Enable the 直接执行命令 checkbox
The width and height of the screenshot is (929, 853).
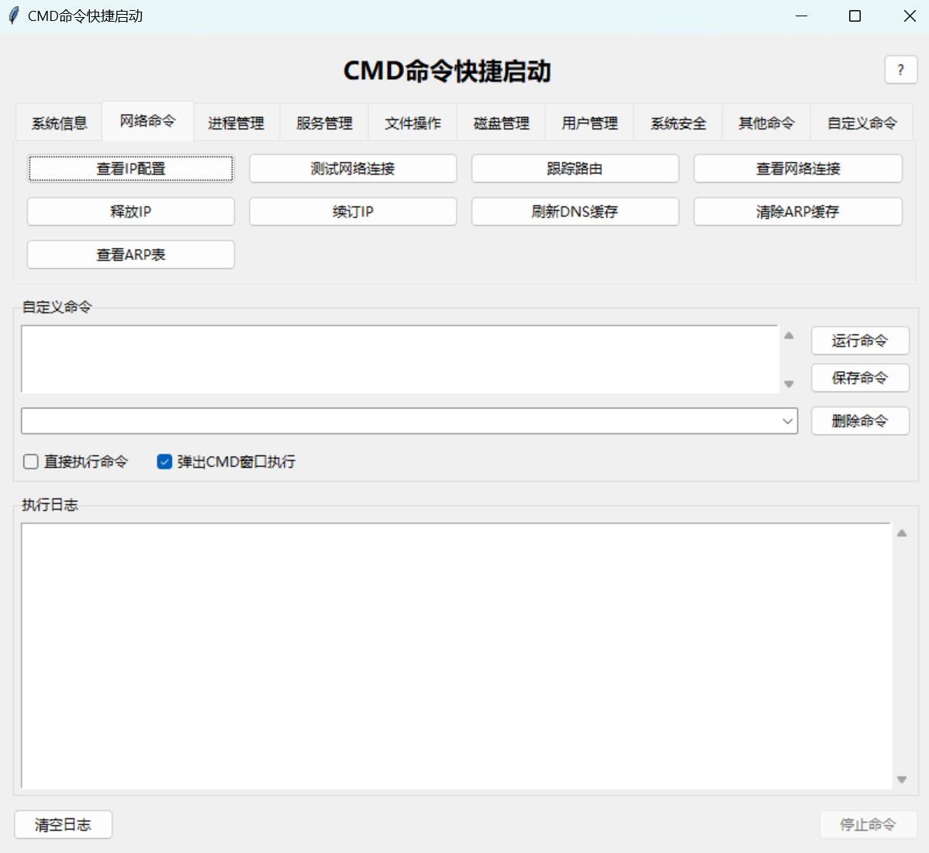tap(31, 462)
